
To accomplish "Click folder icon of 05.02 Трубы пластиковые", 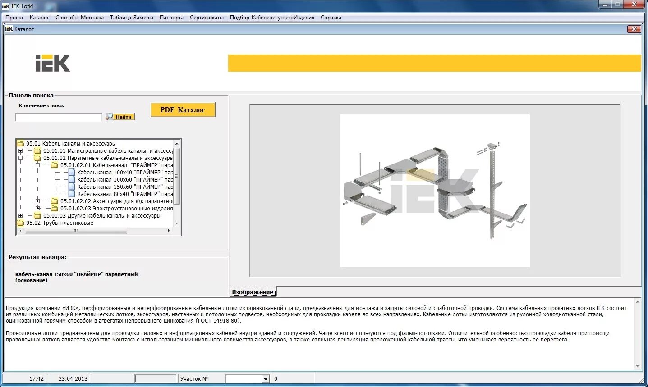I will [x=20, y=223].
